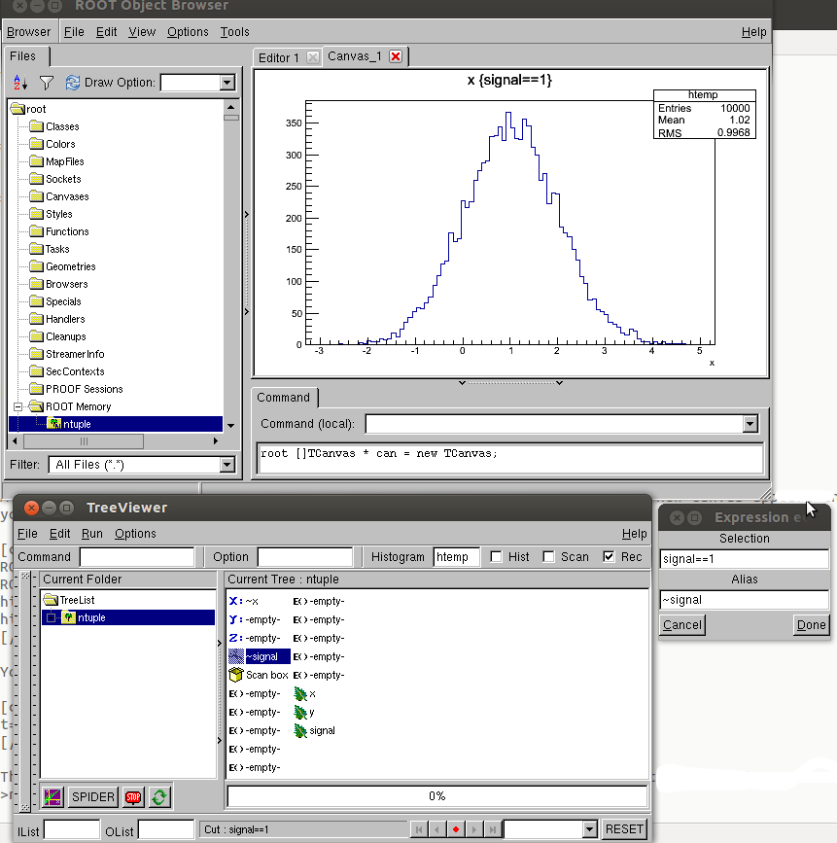Toggle the Scan checkbox
Image resolution: width=837 pixels, height=843 pixels.
(x=548, y=557)
